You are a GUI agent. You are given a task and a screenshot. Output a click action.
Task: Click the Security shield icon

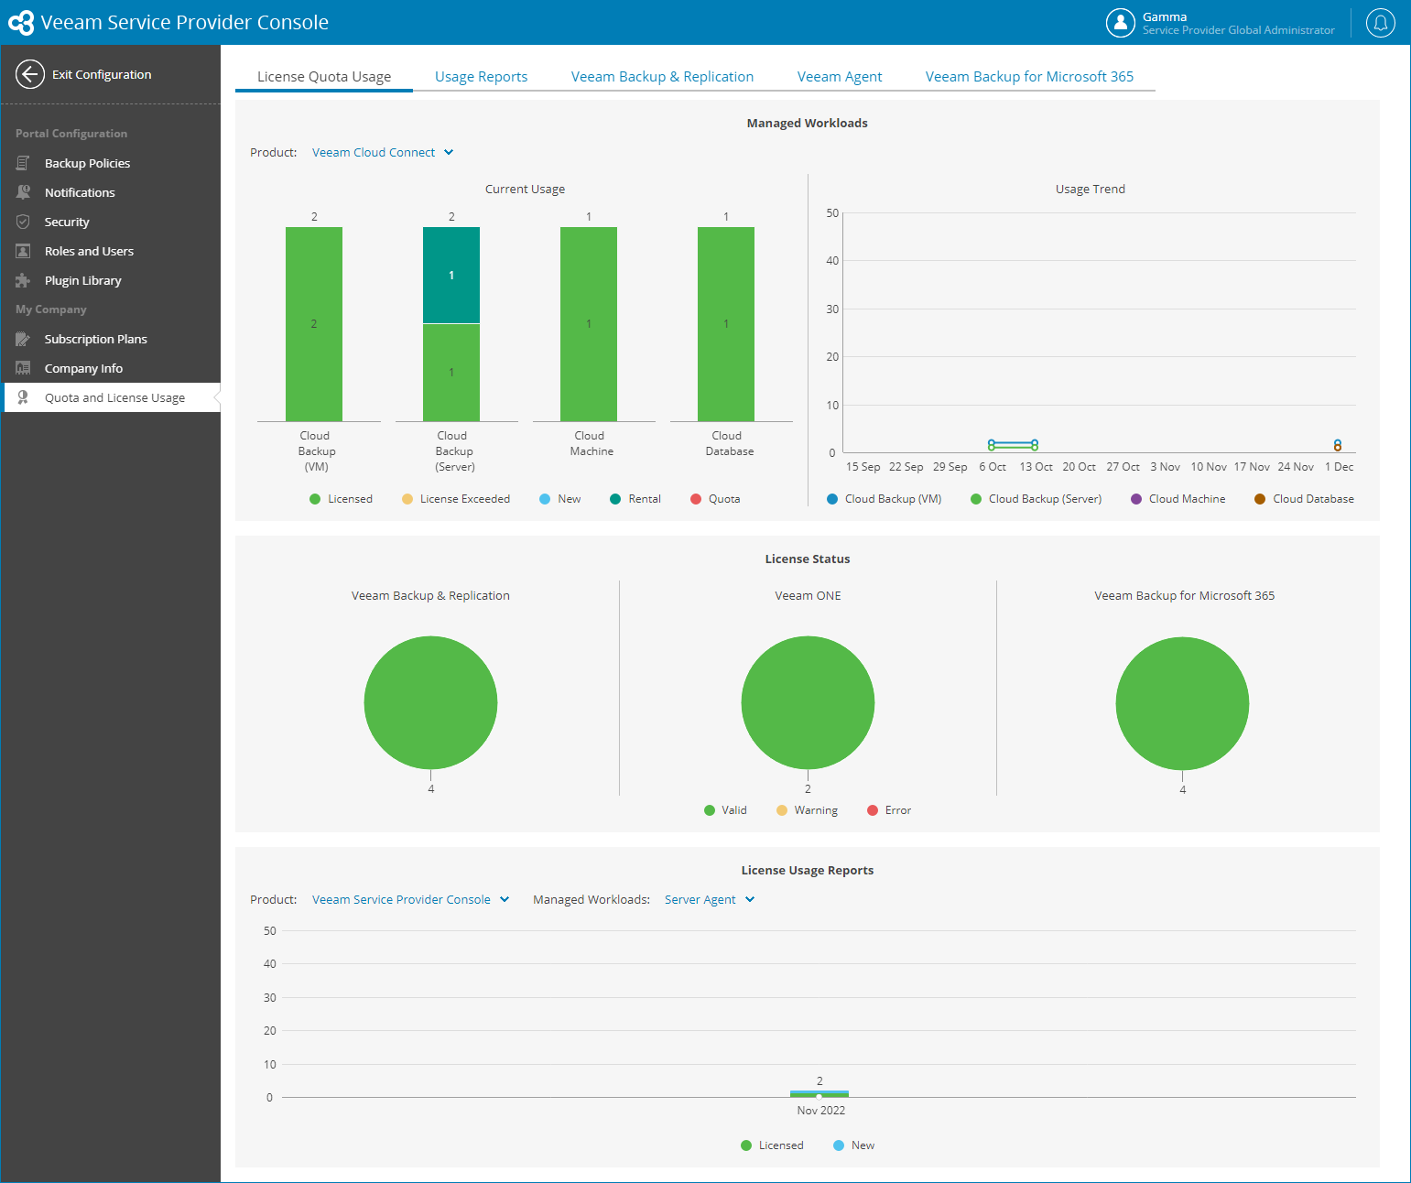click(x=23, y=222)
